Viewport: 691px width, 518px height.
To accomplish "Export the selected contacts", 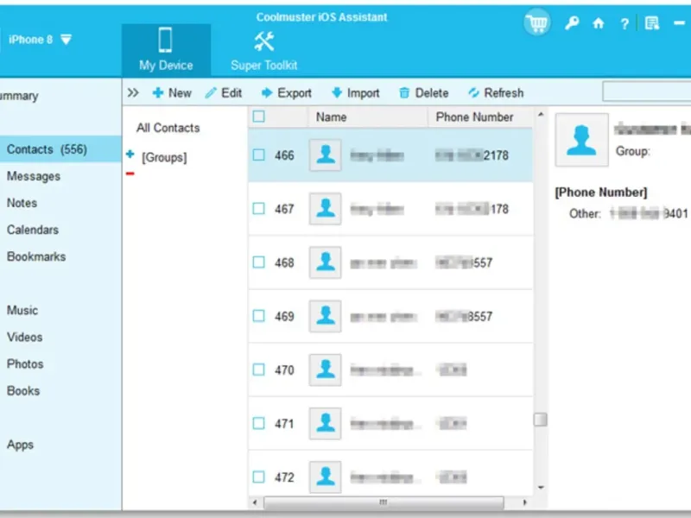I will [x=286, y=93].
